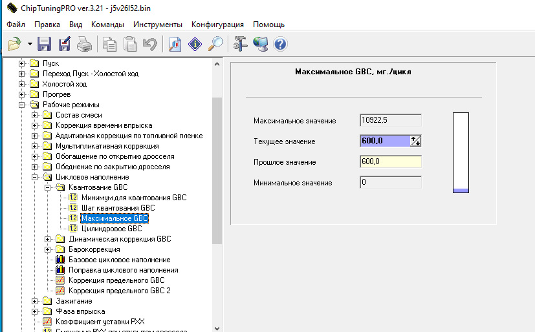Open Коррекция предельного GBC 2 graph

click(x=120, y=291)
